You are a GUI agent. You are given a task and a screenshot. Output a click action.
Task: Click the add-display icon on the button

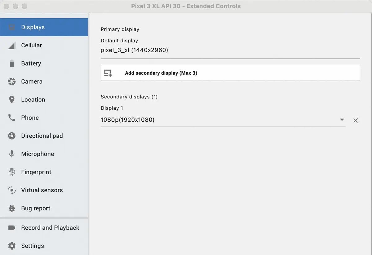[x=108, y=73]
